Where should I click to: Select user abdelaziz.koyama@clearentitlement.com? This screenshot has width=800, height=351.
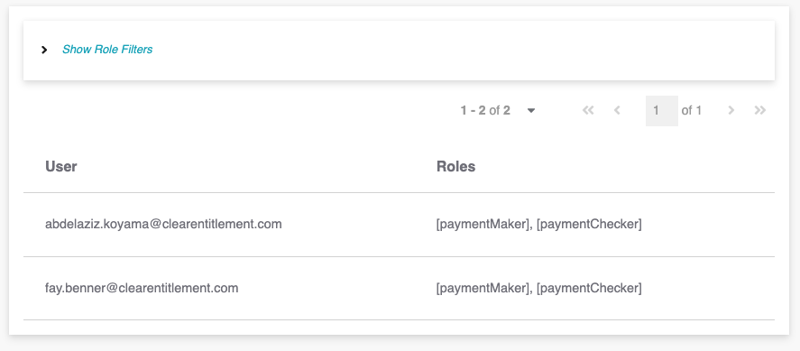pos(163,224)
